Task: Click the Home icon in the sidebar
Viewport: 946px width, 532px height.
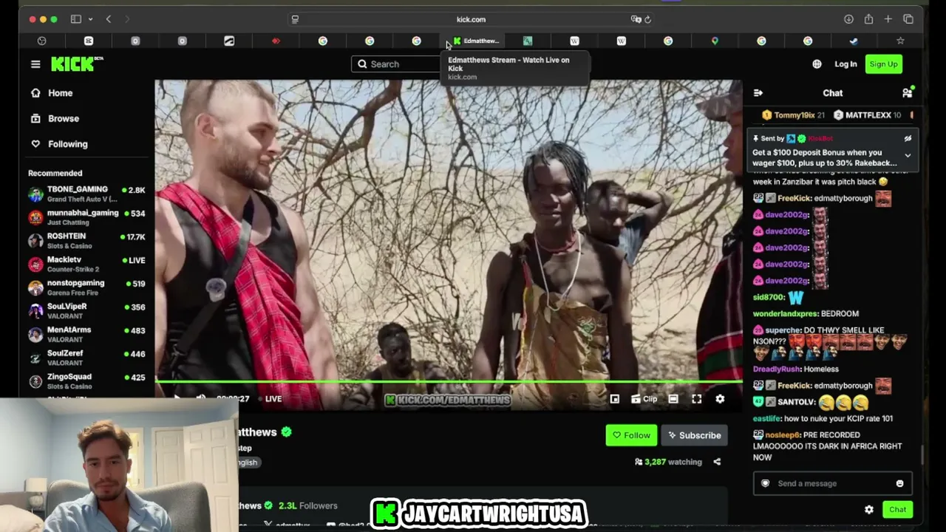Action: pyautogui.click(x=35, y=93)
